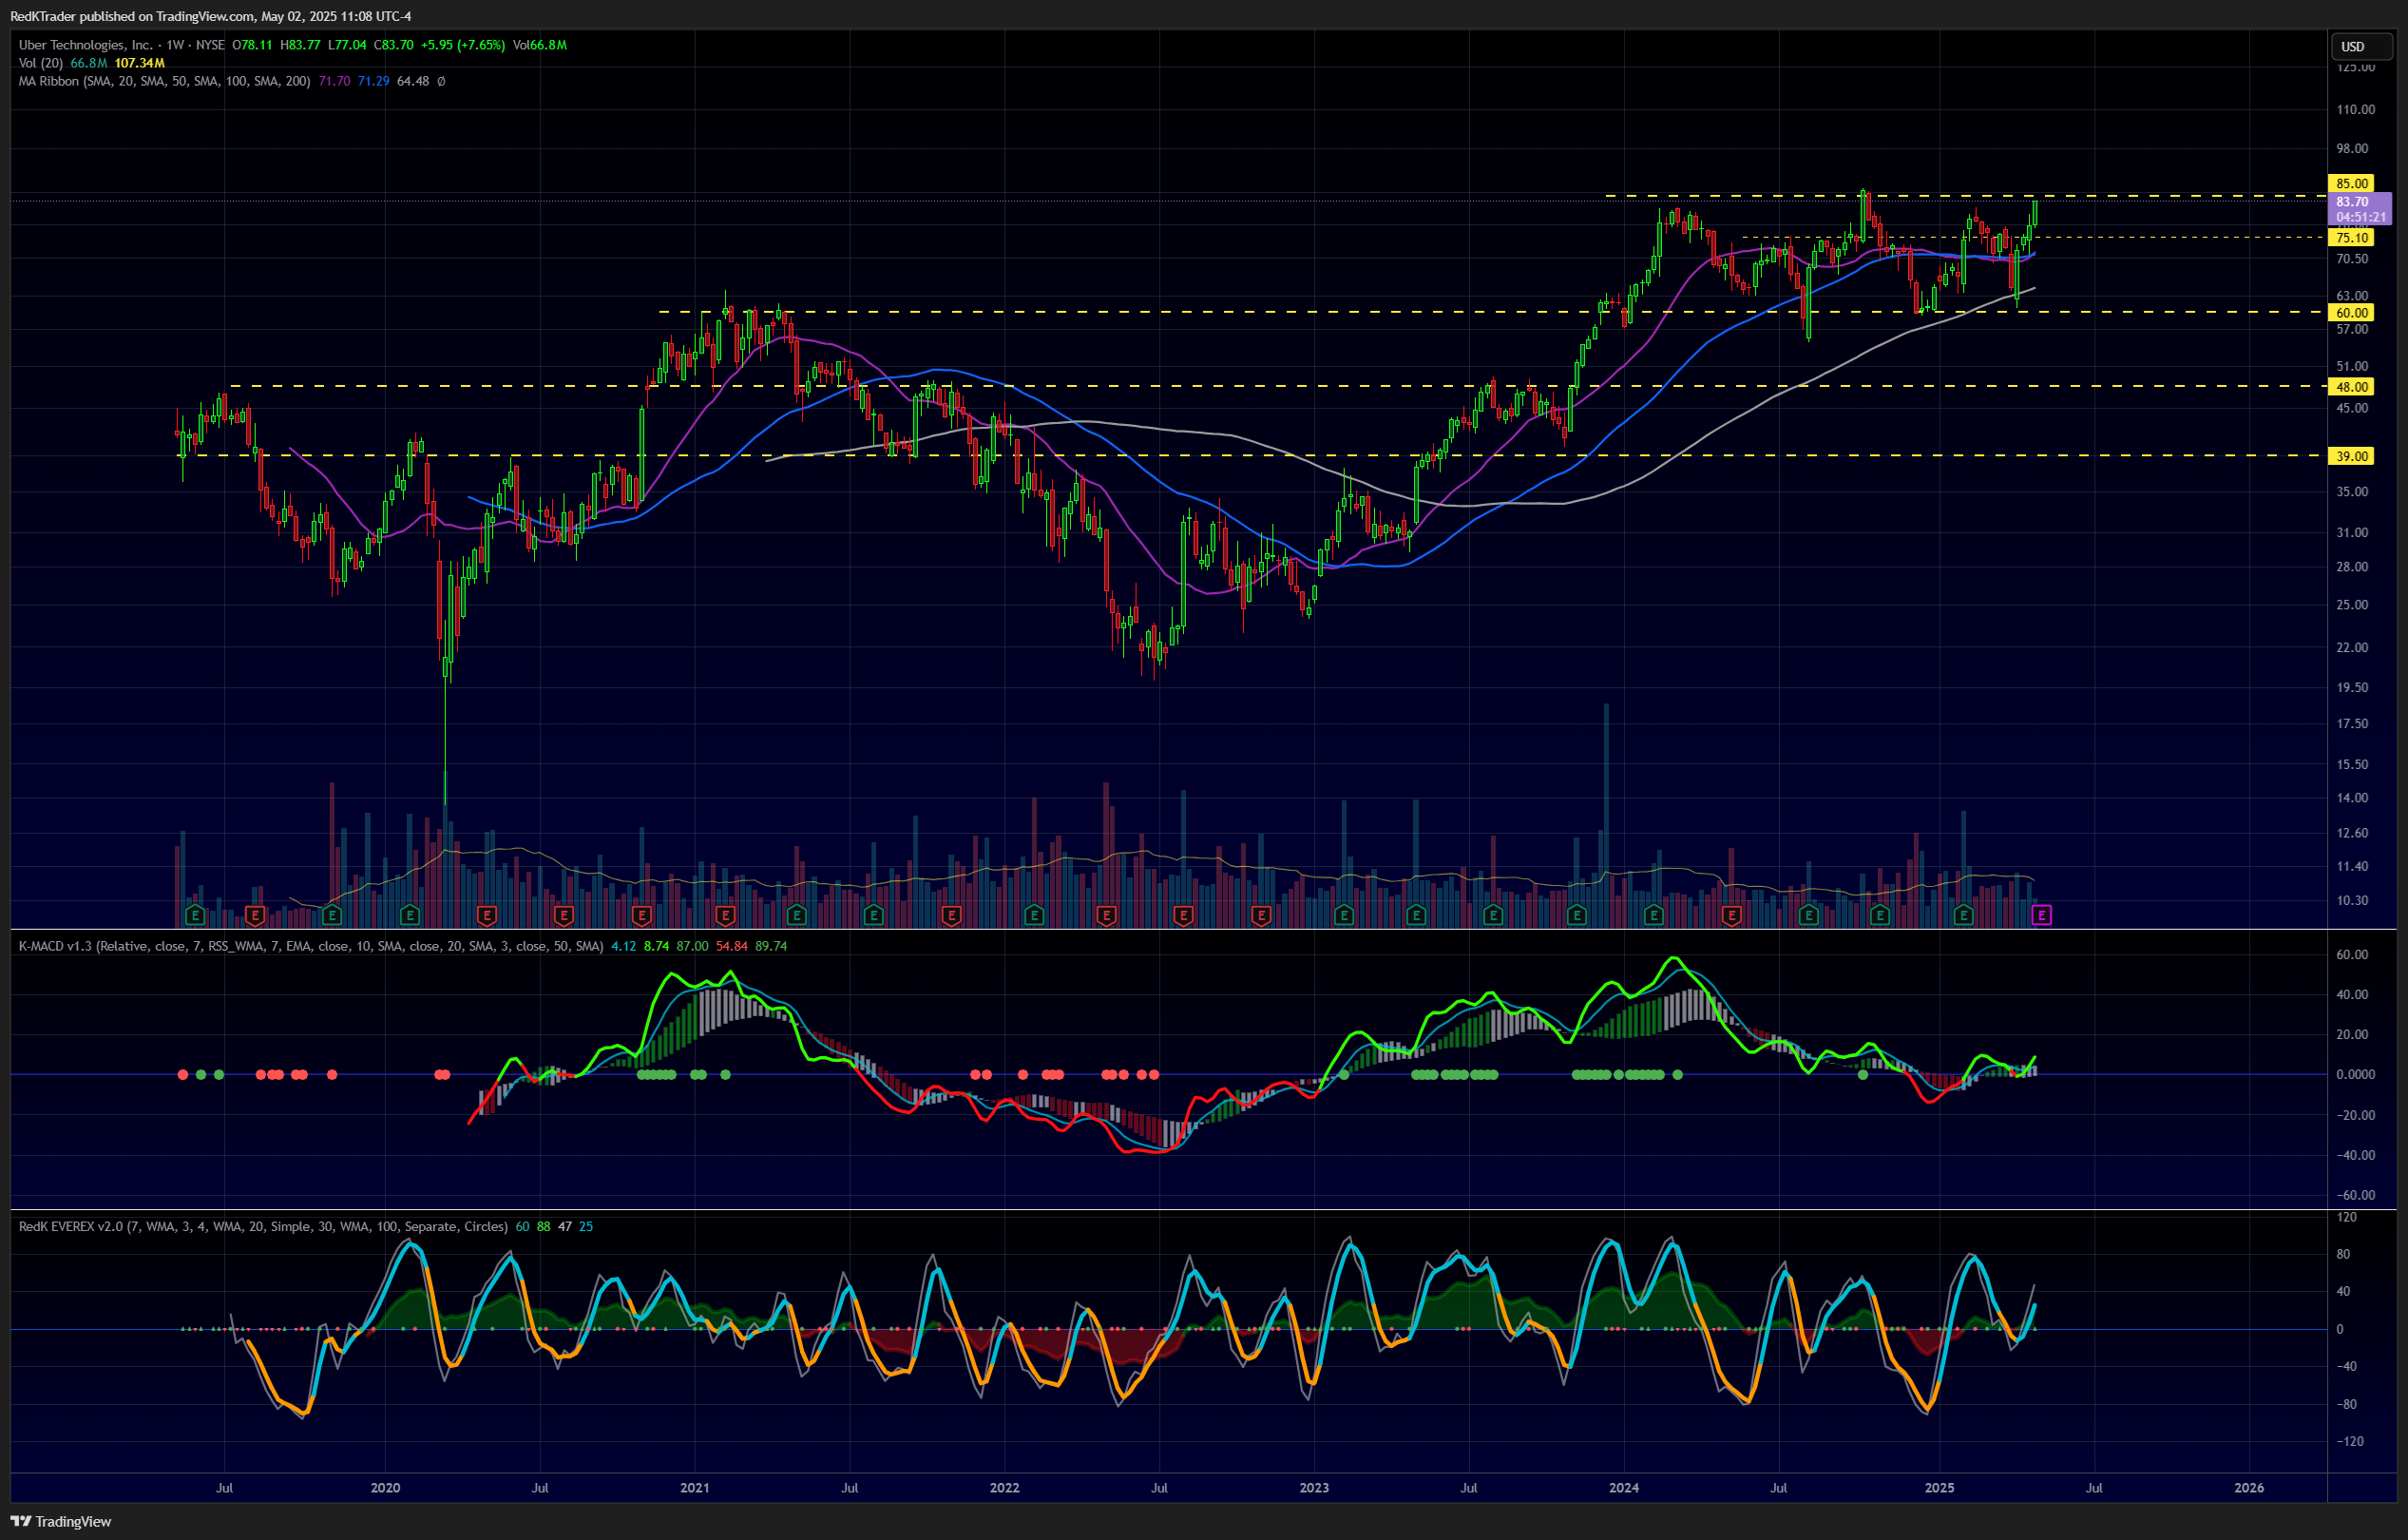Click the MA Ribbon indicator legend

point(164,81)
